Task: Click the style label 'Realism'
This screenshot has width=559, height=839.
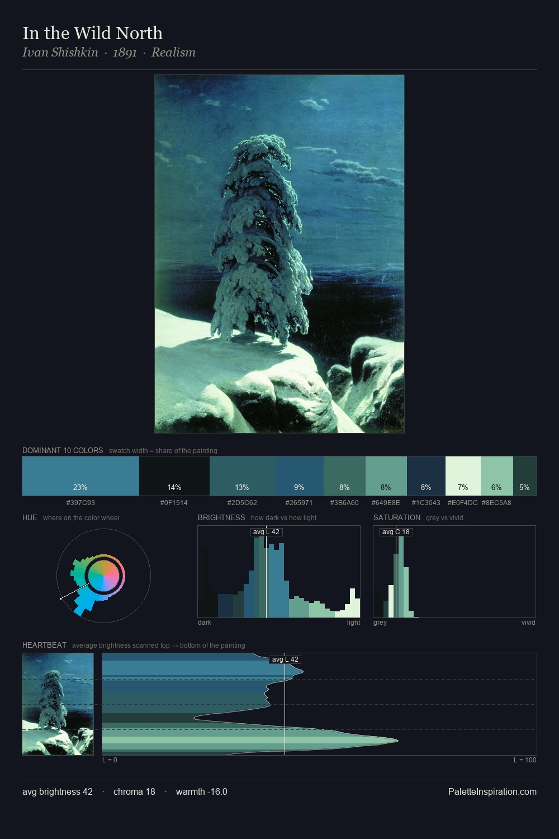Action: [173, 53]
